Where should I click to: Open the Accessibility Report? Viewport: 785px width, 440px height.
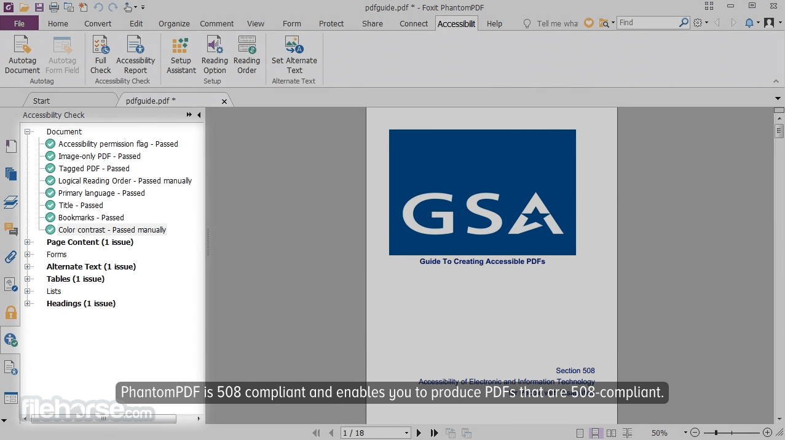click(x=135, y=55)
